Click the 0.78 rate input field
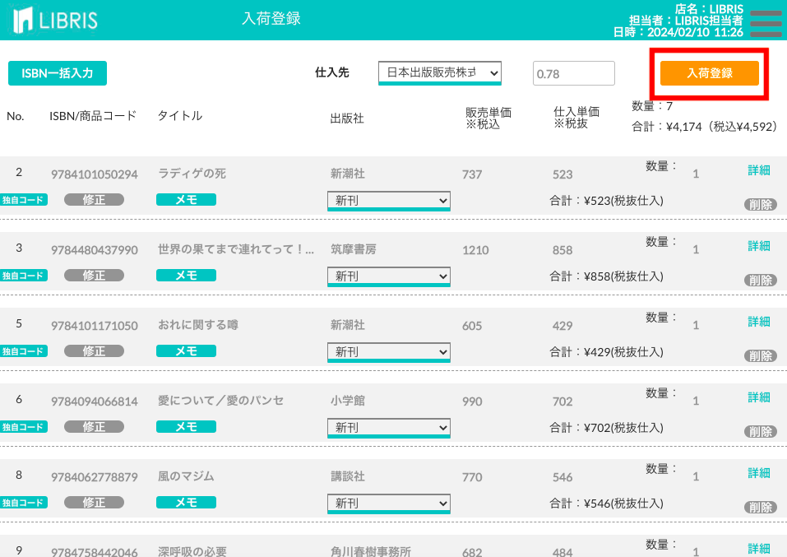The image size is (787, 557). tap(574, 73)
